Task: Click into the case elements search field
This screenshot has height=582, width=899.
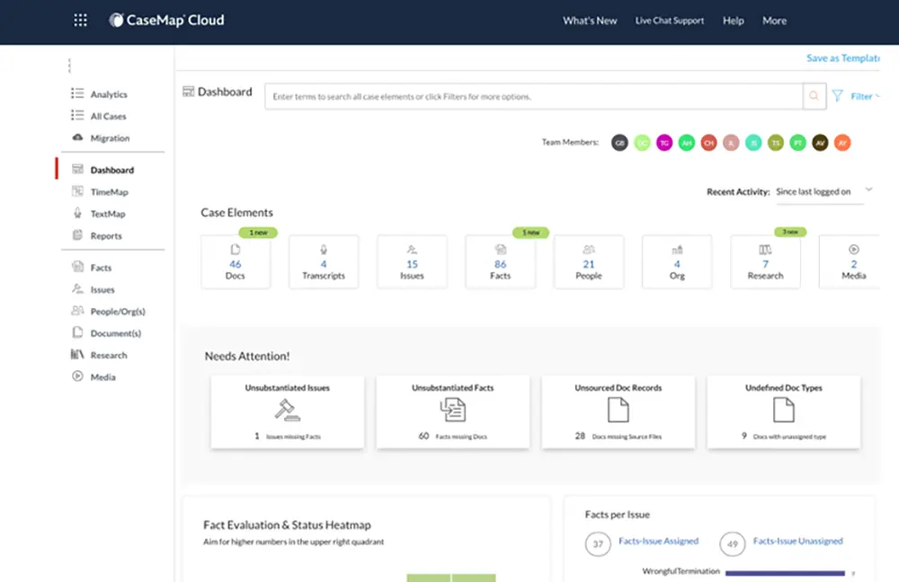Action: pos(532,96)
